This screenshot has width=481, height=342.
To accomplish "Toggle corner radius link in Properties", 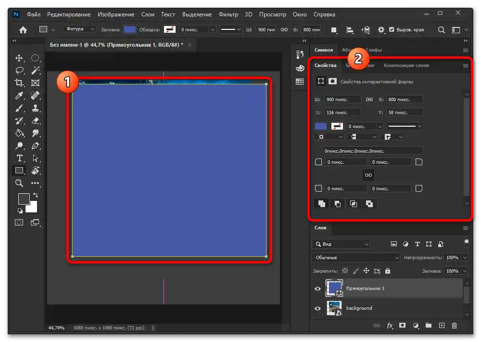I will pyautogui.click(x=368, y=175).
